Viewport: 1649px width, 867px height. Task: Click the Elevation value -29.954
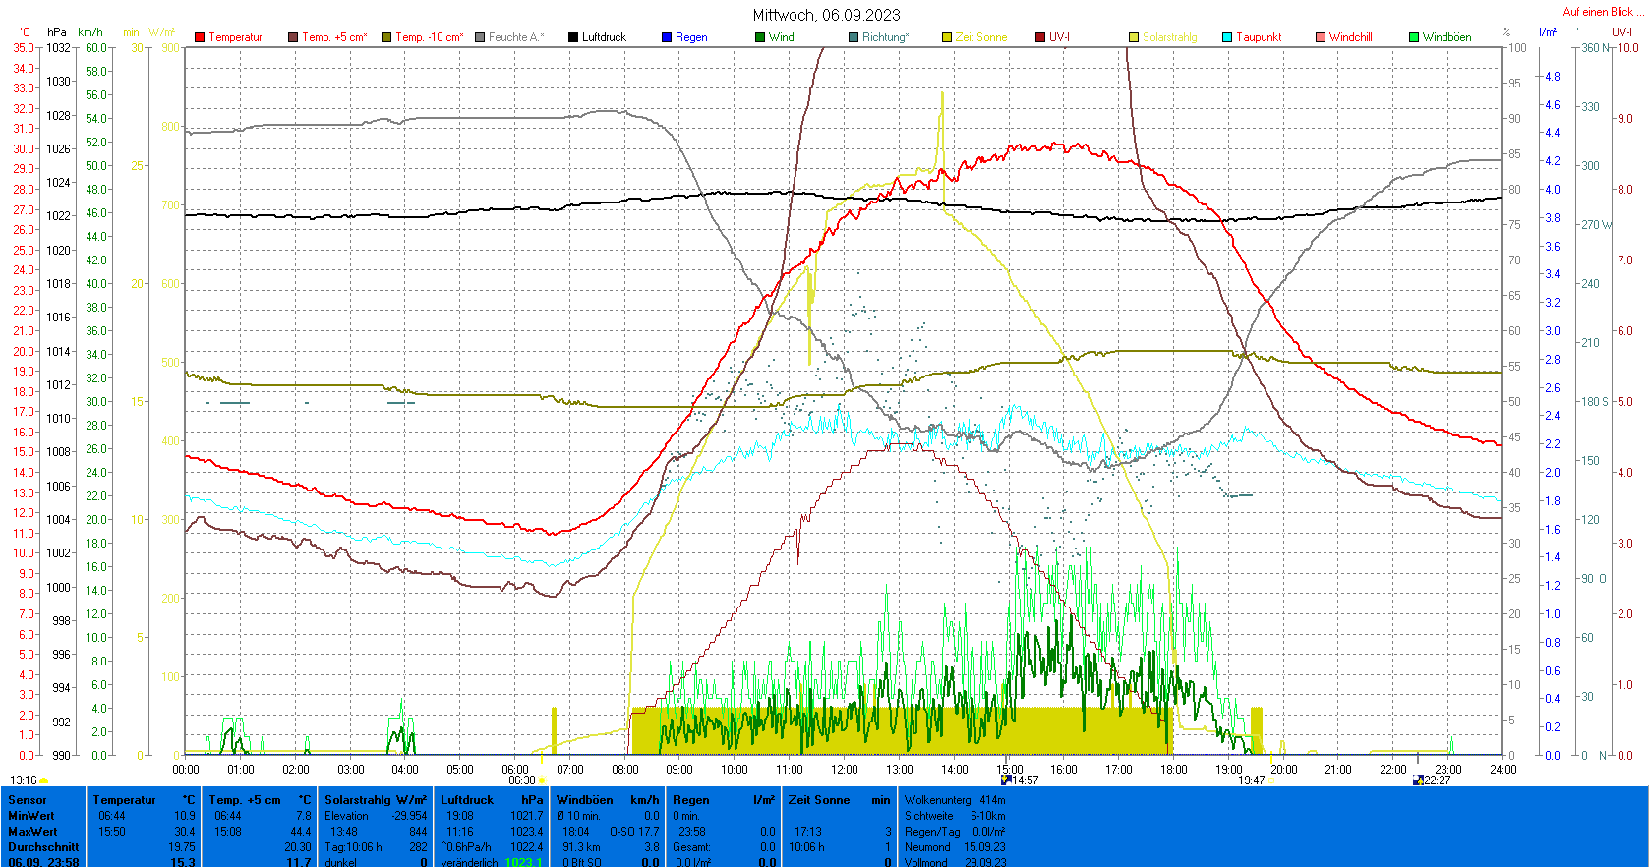point(409,816)
